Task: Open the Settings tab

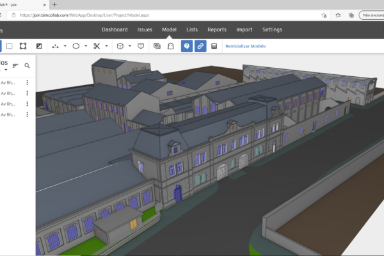Action: coord(272,29)
